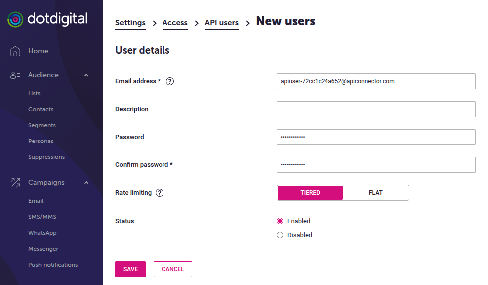Collapse the Audience menu chevron
This screenshot has width=488, height=285.
(86, 75)
